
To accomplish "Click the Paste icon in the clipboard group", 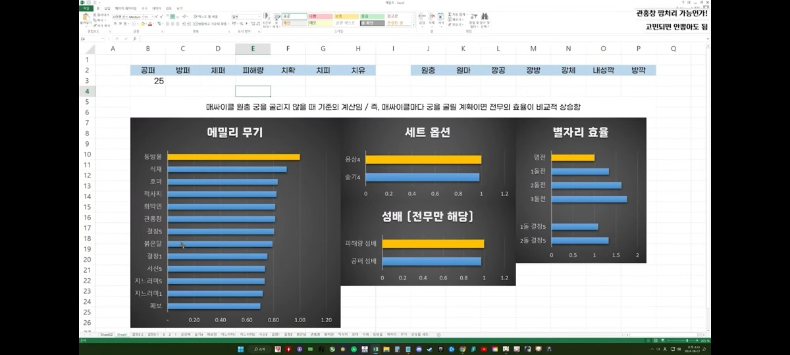I will 86,17.
